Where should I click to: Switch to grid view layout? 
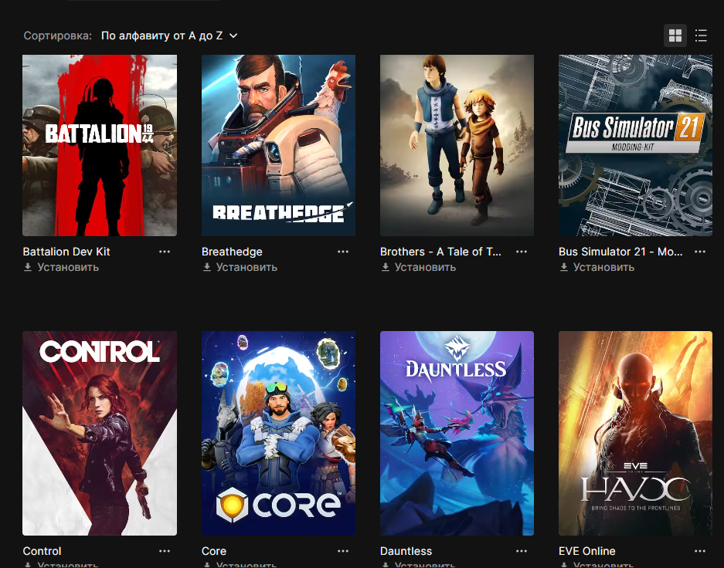pos(675,35)
